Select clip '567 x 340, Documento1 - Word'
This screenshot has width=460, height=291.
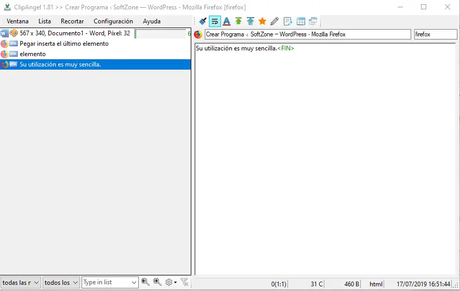point(95,33)
